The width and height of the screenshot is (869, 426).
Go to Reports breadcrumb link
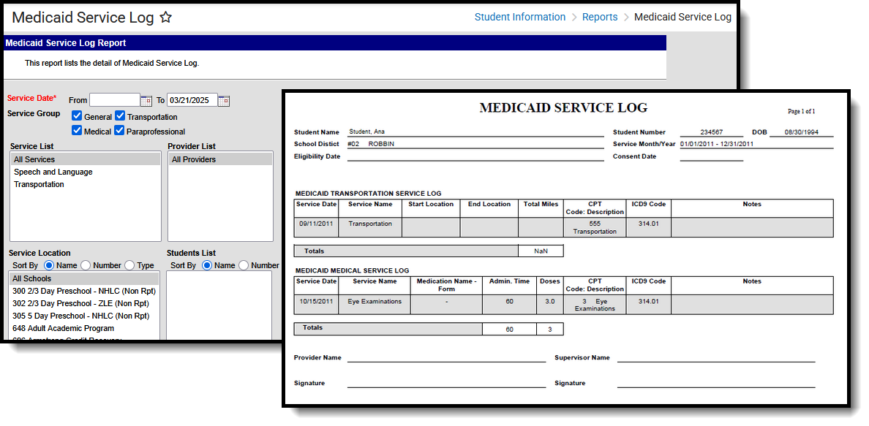(600, 18)
